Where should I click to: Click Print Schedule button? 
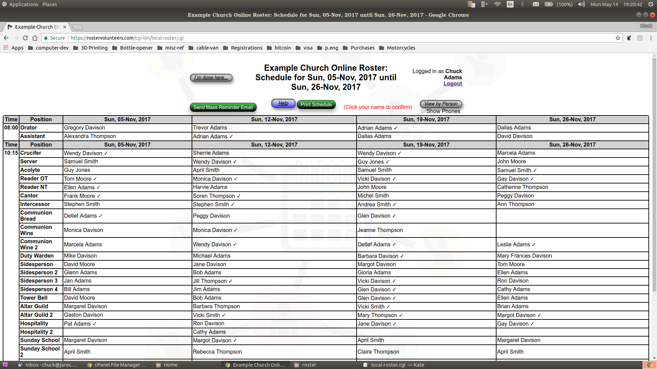pyautogui.click(x=316, y=105)
